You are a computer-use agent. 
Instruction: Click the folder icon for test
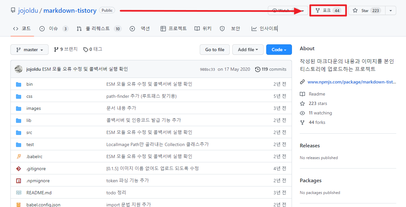19,144
